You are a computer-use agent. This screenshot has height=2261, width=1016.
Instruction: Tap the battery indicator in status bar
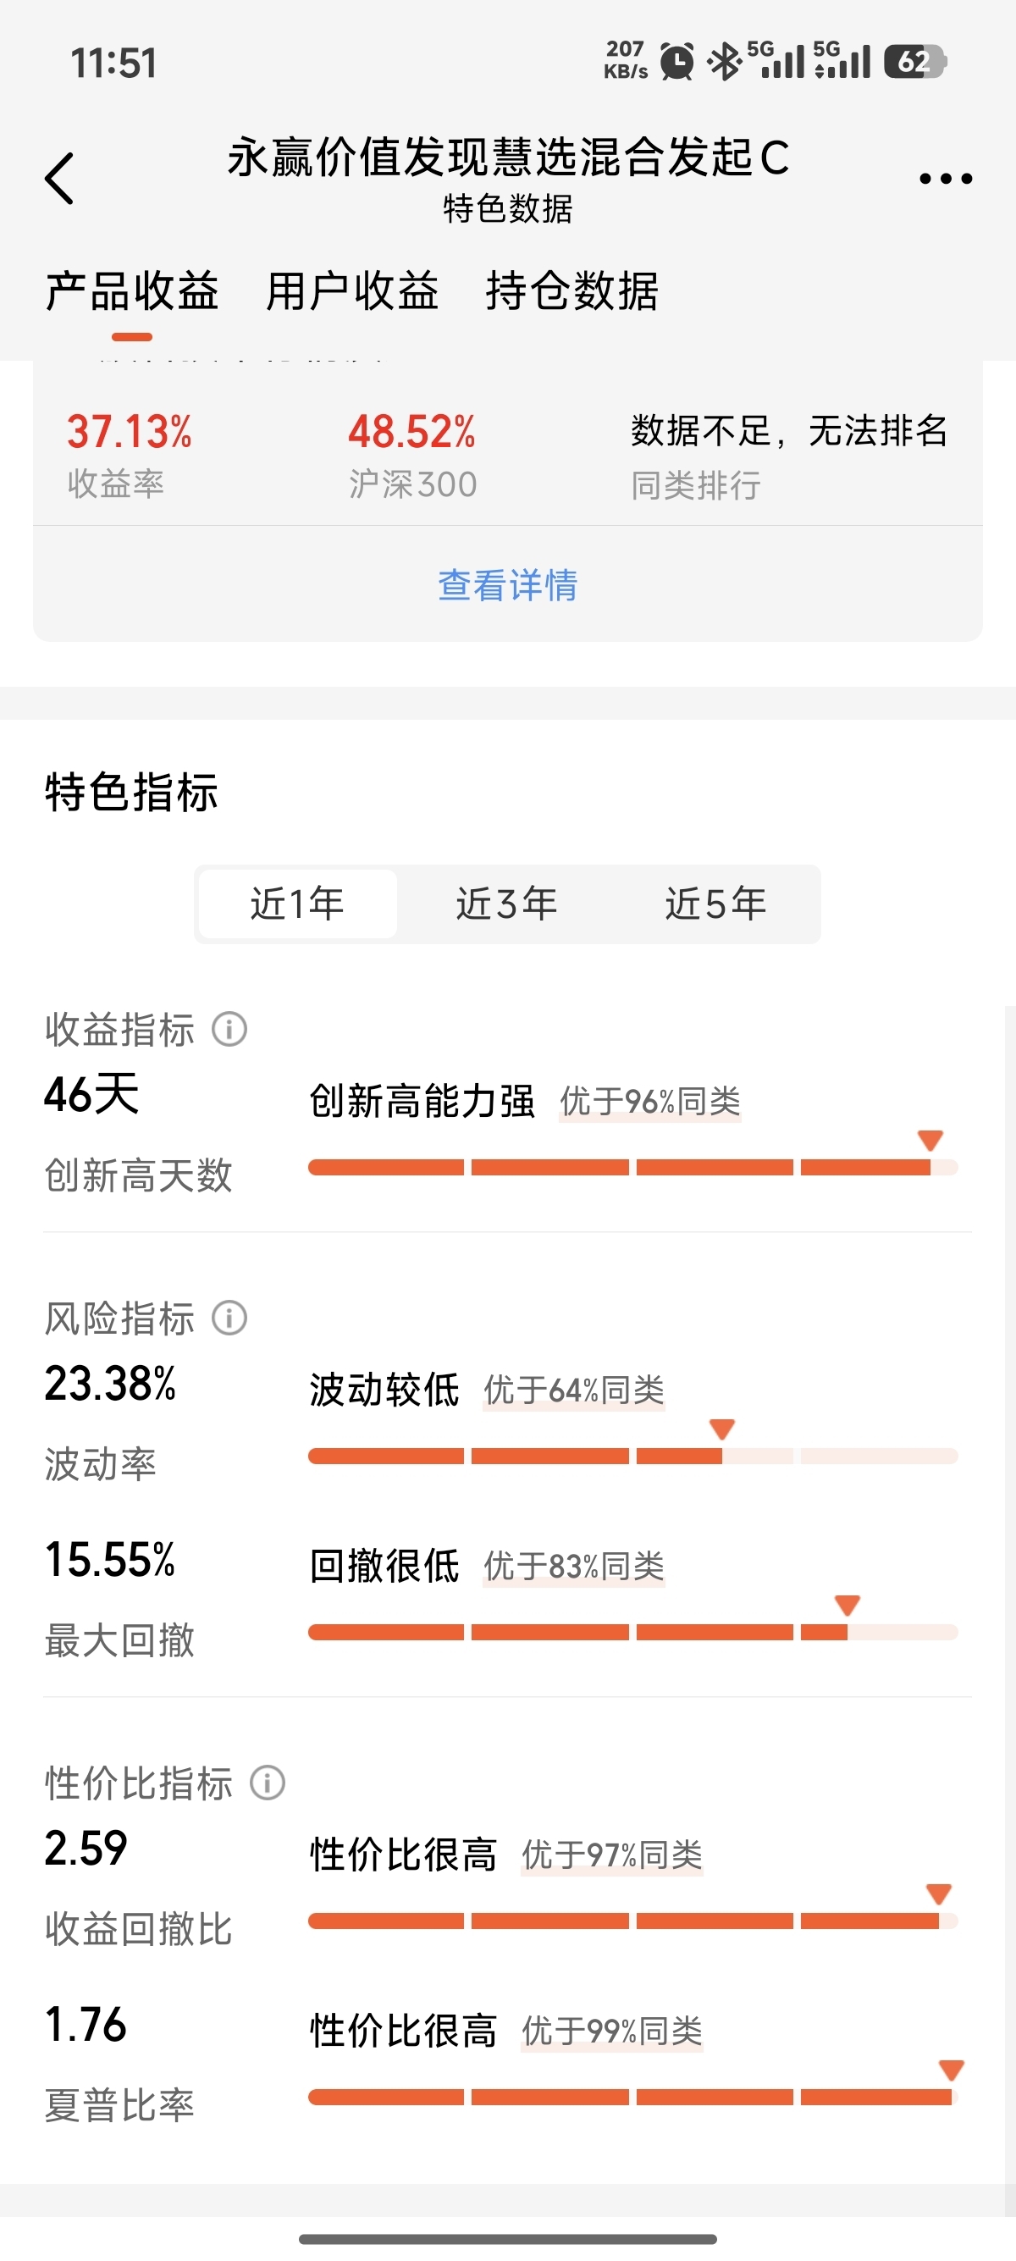tap(914, 62)
